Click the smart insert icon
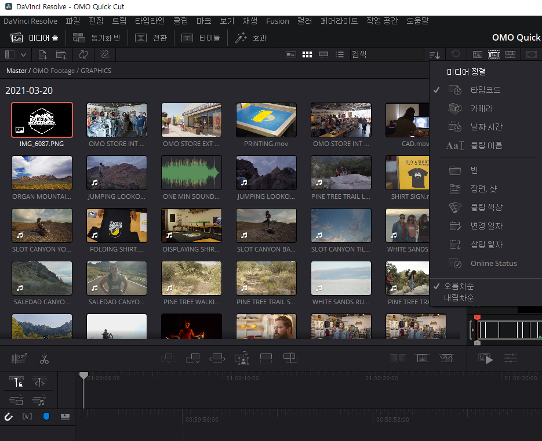This screenshot has height=441, width=542. 168,358
